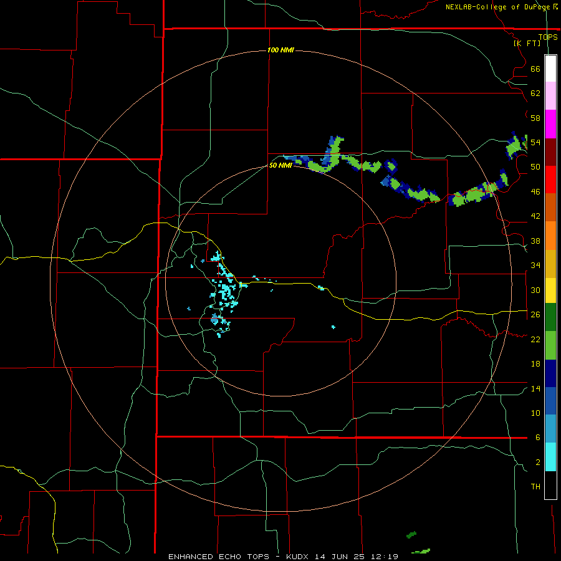The width and height of the screenshot is (561, 561).
Task: Click the light pink legend swatch
Action: point(550,95)
